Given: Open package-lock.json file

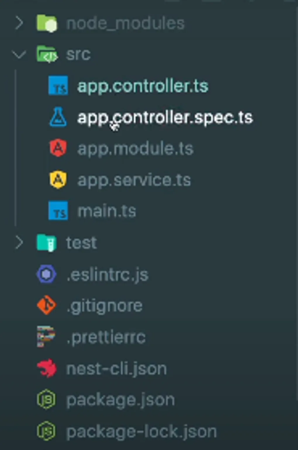Looking at the screenshot, I should coord(141,432).
